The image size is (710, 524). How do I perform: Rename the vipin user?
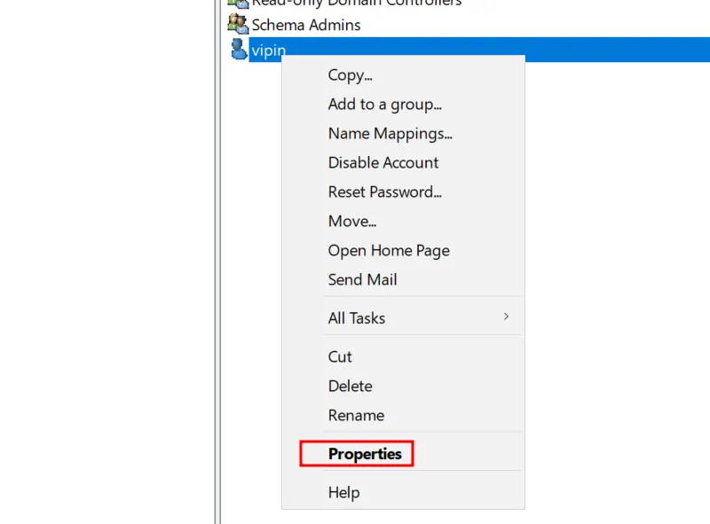tap(356, 415)
